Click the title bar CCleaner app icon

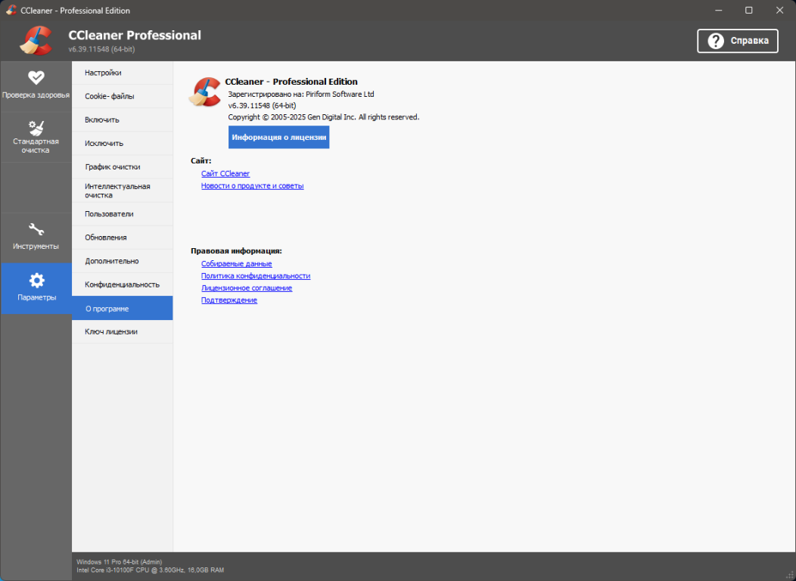[11, 11]
